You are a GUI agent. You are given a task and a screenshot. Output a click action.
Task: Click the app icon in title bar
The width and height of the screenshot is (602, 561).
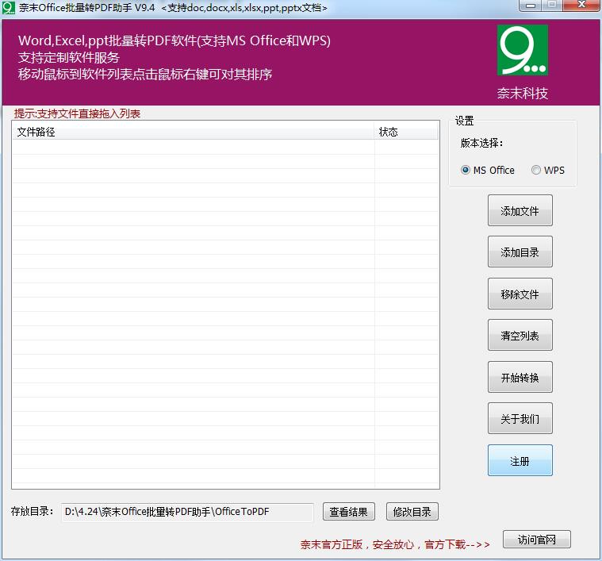coord(9,7)
